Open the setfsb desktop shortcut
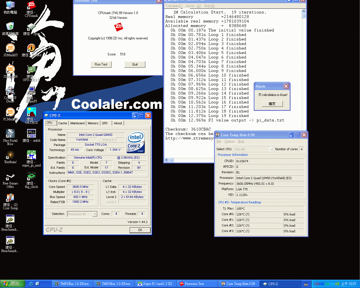Screen dimensions: 360x288 click(x=31, y=136)
